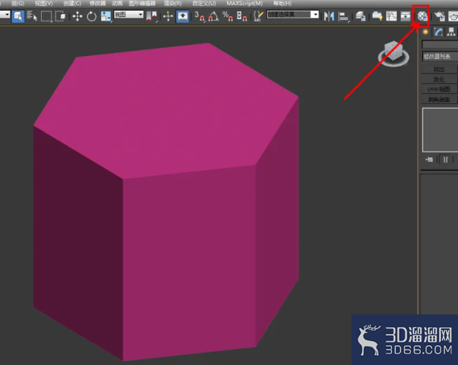The width and height of the screenshot is (458, 365).
Task: Open the 修改器 menu
Action: 97,4
